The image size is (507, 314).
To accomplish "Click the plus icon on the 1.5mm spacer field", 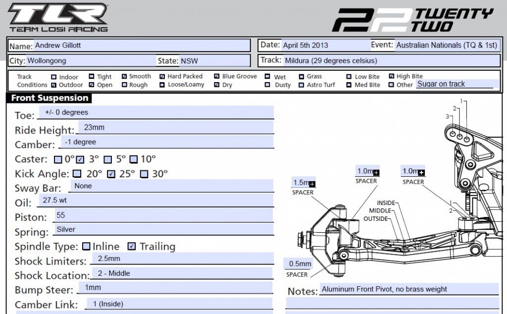I will coord(312,184).
